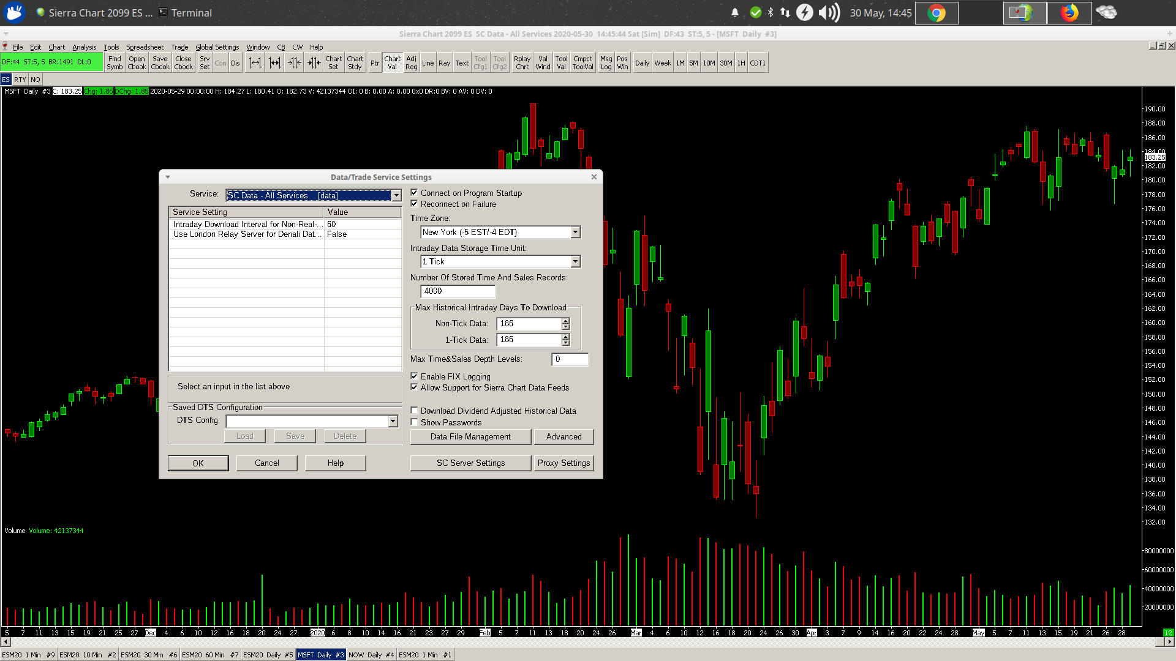This screenshot has height=661, width=1176.
Task: Select the Text drawing tool
Action: [462, 63]
